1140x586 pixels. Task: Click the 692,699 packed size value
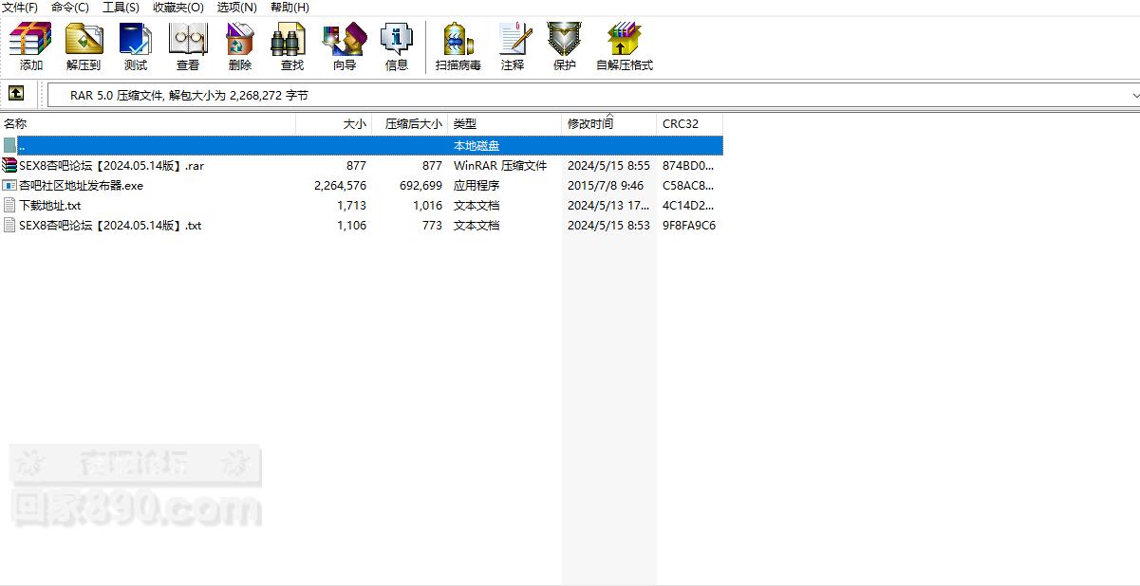[x=420, y=186]
